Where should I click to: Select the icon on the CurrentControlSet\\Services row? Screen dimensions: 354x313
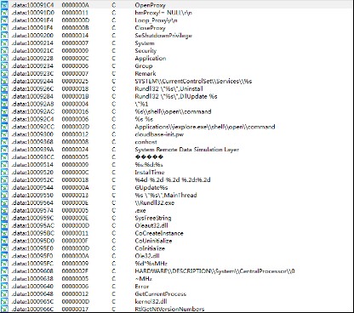(4, 81)
